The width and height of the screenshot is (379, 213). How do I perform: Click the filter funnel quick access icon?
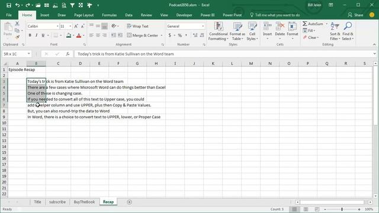point(72,5)
